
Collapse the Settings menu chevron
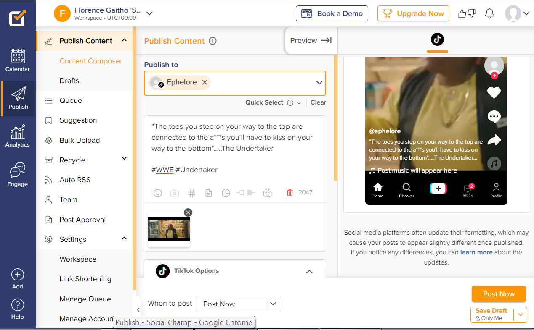[x=124, y=238]
